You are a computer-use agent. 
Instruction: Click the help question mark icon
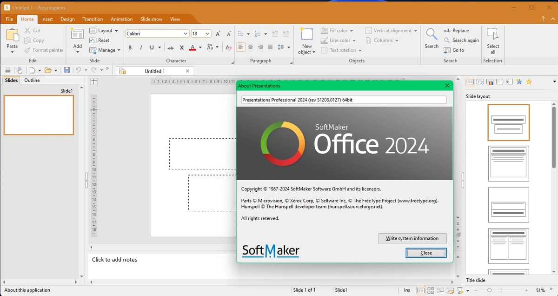[x=543, y=19]
